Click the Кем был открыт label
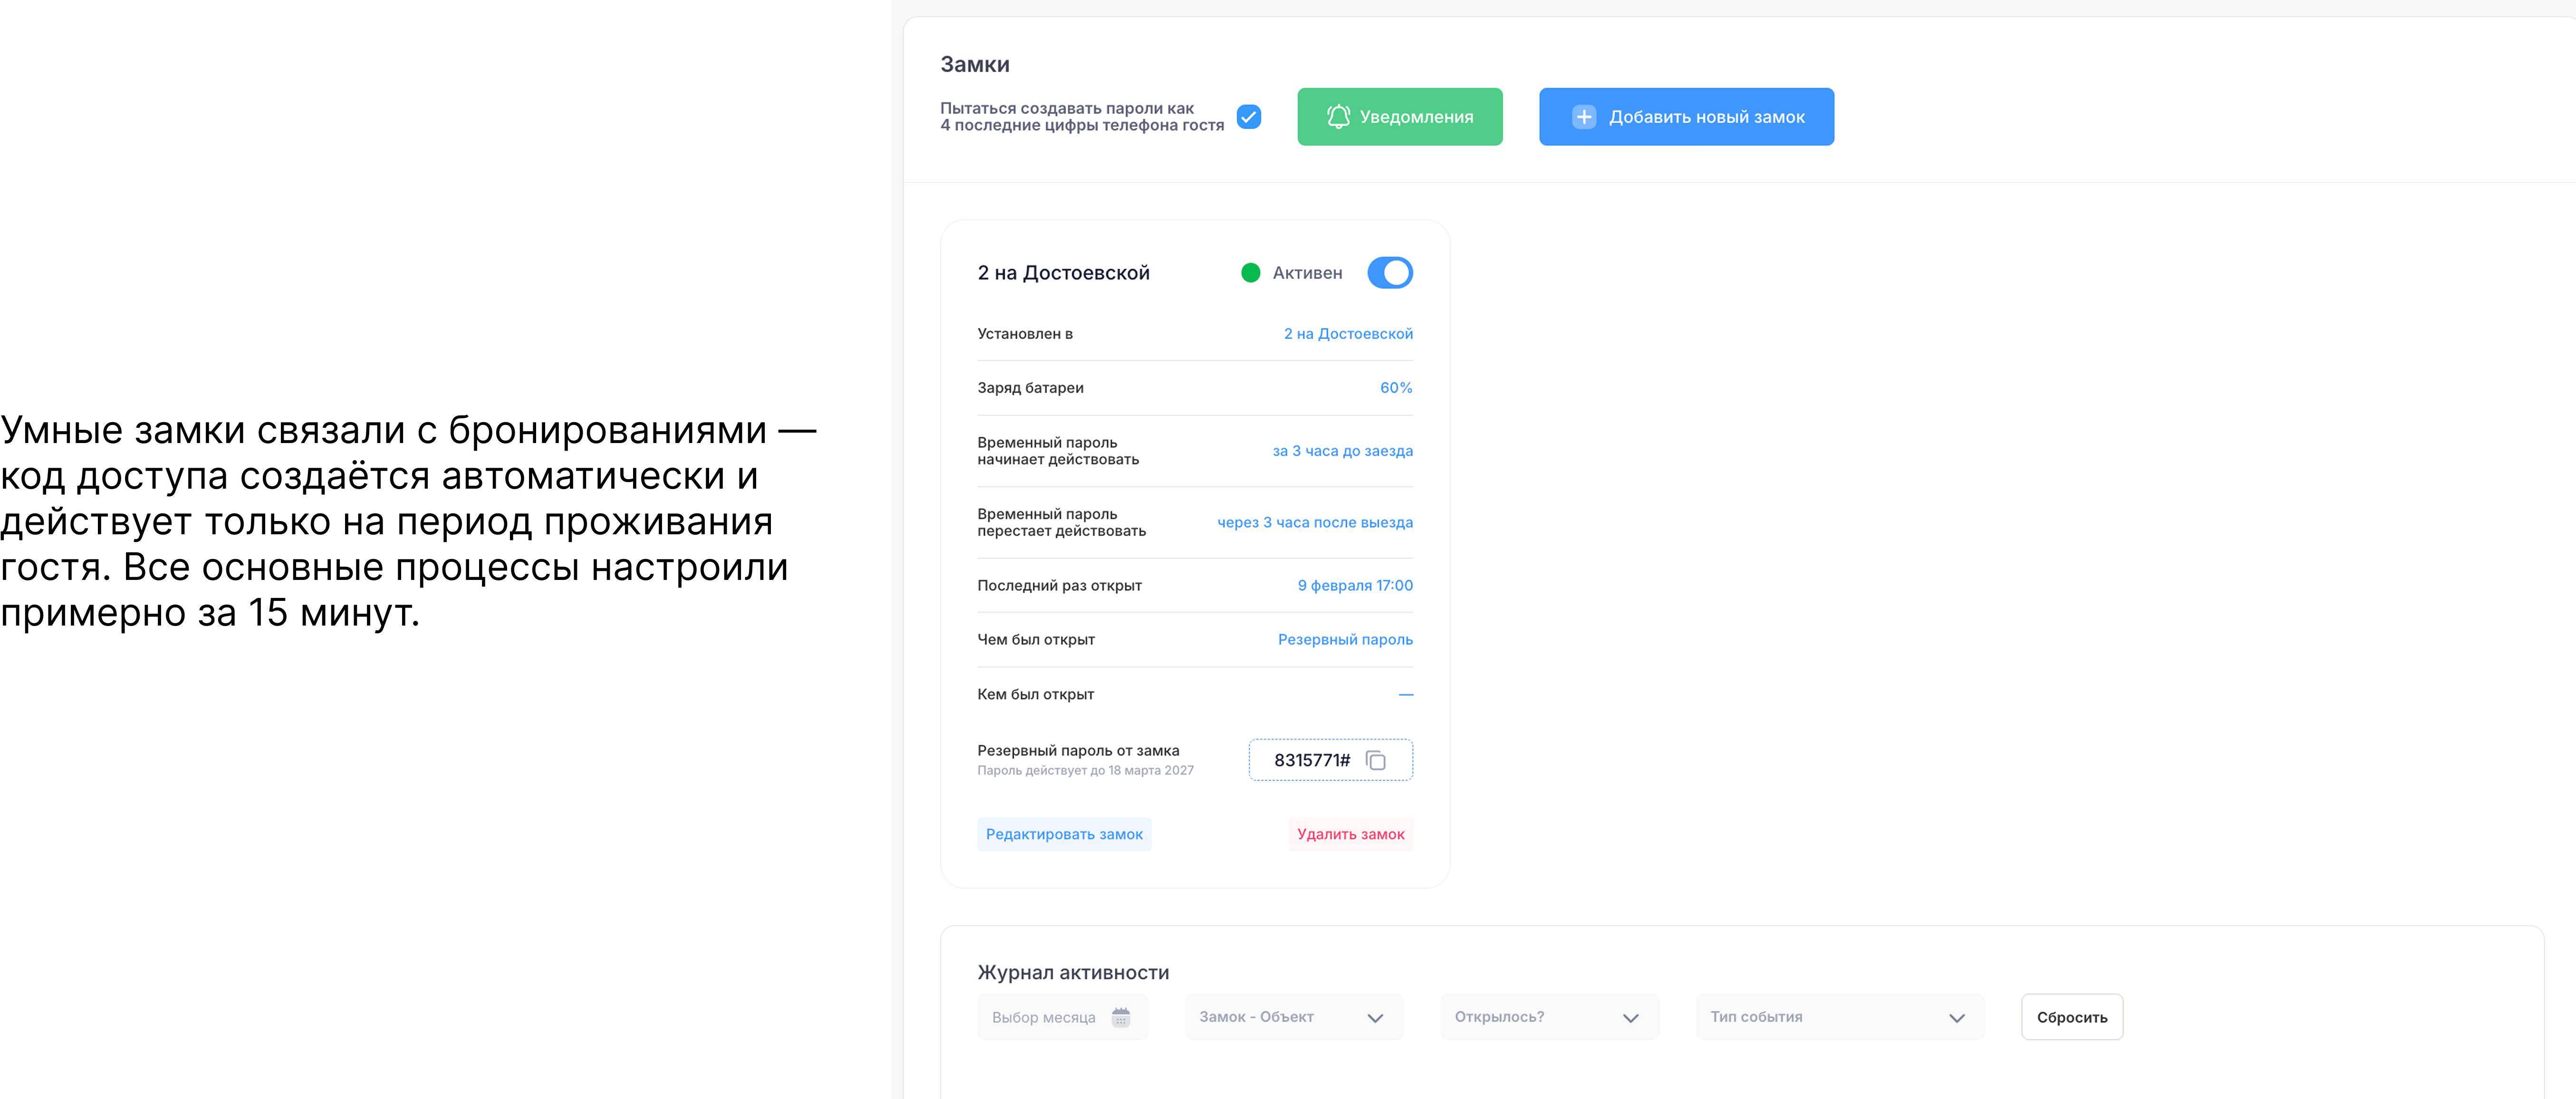Screen dimensions: 2576x1099 (x=1035, y=694)
